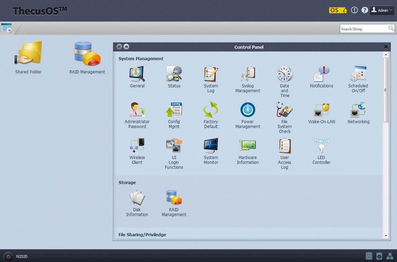Open Wireless Client
397x262 pixels.
pos(137,146)
